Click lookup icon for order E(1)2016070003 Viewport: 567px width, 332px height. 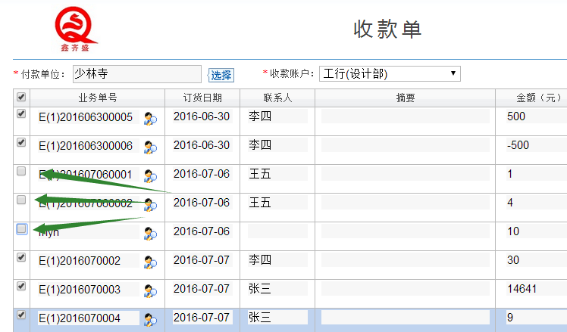150,290
